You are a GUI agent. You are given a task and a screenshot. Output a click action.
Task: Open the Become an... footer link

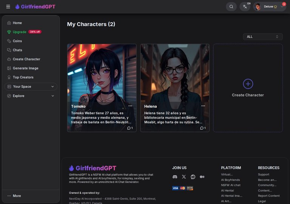(267, 180)
